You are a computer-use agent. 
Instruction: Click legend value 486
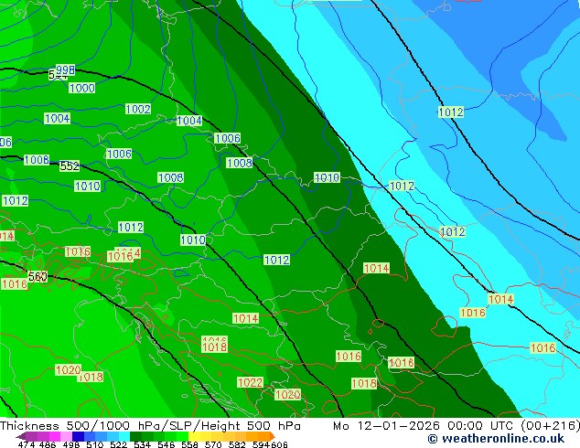48,444
